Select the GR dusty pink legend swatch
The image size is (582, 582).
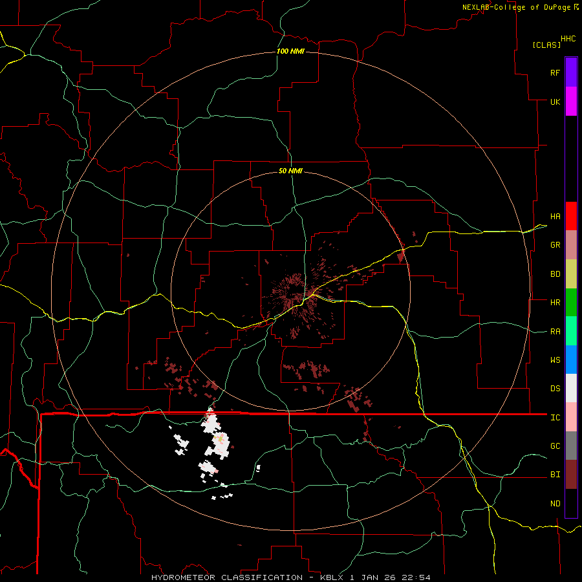point(571,245)
